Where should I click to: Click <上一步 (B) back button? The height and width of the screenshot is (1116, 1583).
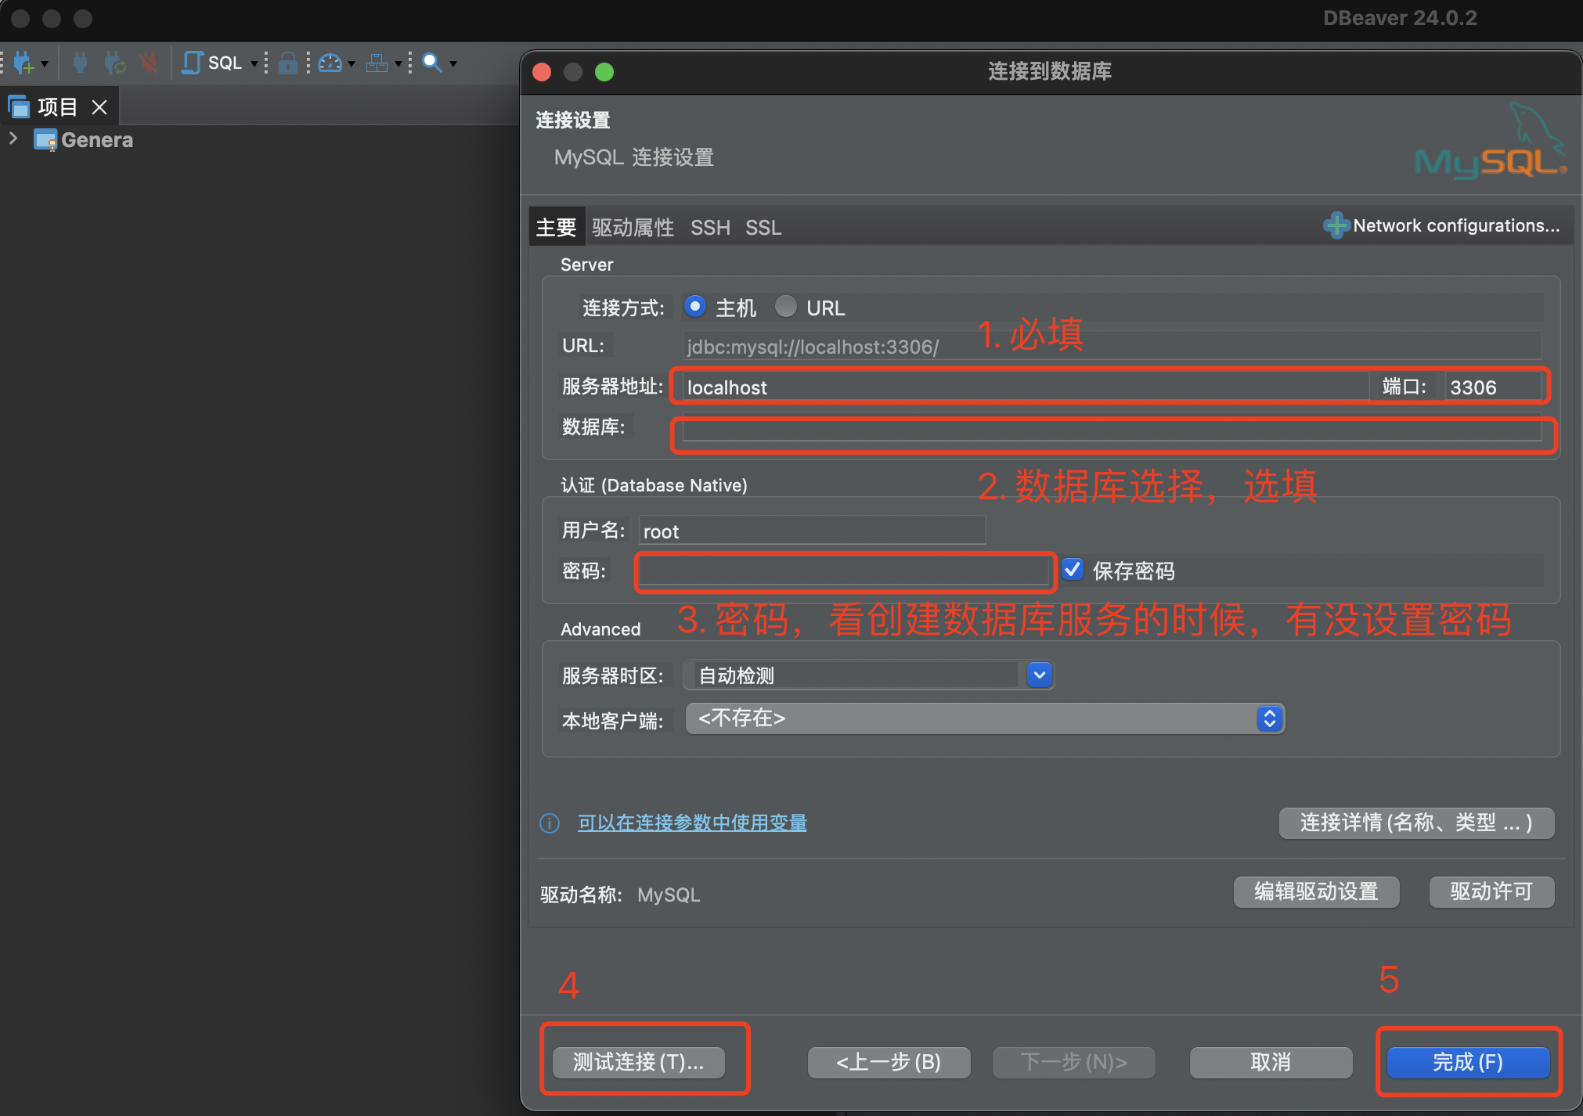[x=889, y=1062]
